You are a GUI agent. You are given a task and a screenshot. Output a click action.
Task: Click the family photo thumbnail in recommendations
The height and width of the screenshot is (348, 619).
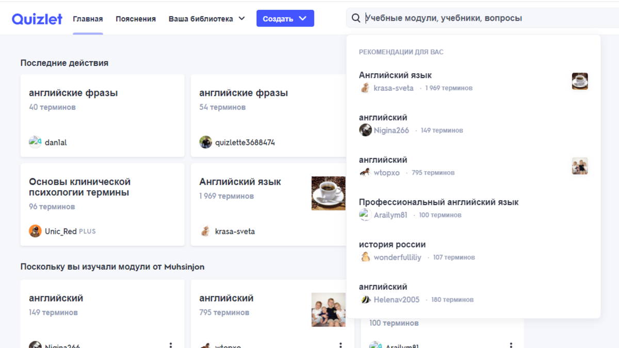(580, 166)
